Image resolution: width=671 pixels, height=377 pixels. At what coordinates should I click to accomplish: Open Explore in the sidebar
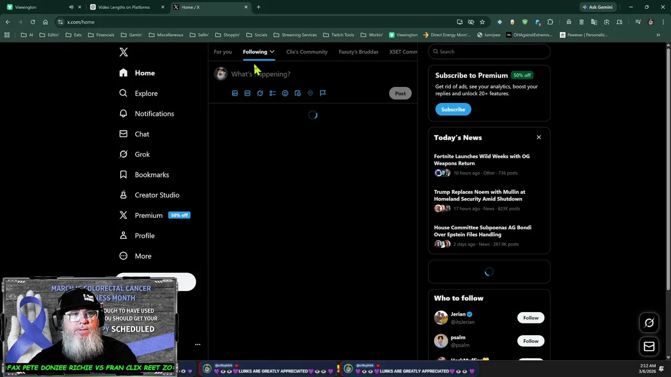coord(138,93)
